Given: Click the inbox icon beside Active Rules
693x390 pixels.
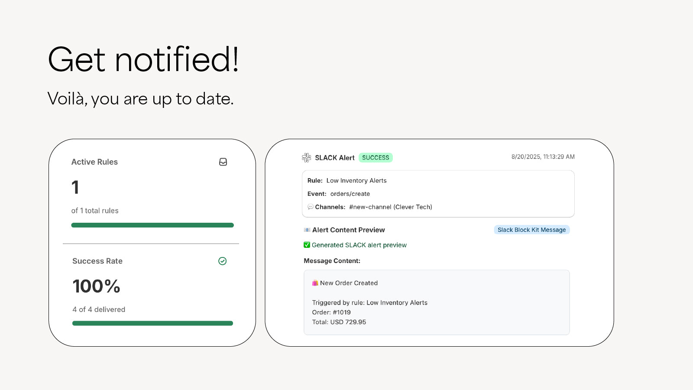Looking at the screenshot, I should point(223,162).
